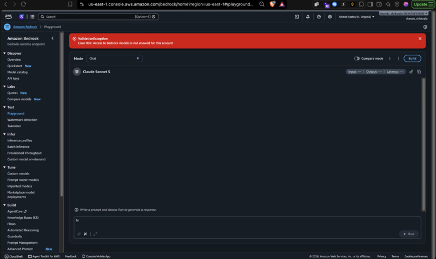Click the browser zoom magnifier icon
The width and height of the screenshot is (436, 259).
[x=262, y=4]
